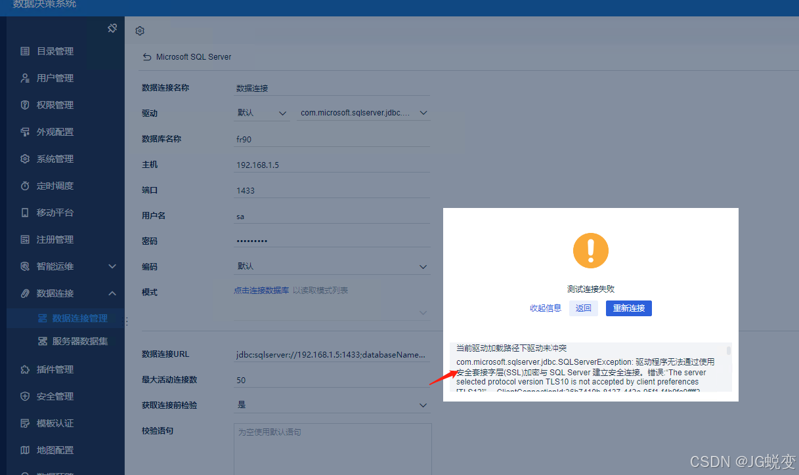
Task: Click the error message scrollbar in dialog
Action: (x=729, y=351)
